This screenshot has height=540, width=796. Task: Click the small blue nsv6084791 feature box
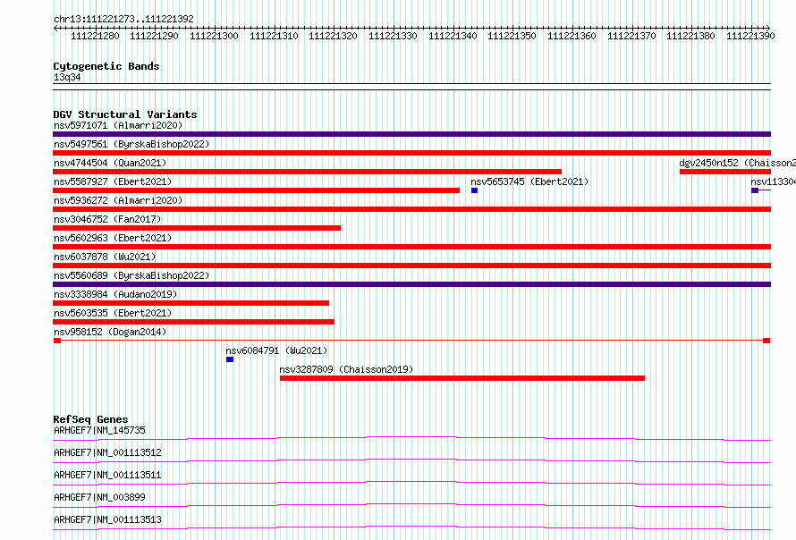(230, 359)
